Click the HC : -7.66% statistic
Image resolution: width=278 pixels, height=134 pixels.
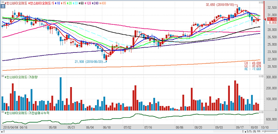253,69
